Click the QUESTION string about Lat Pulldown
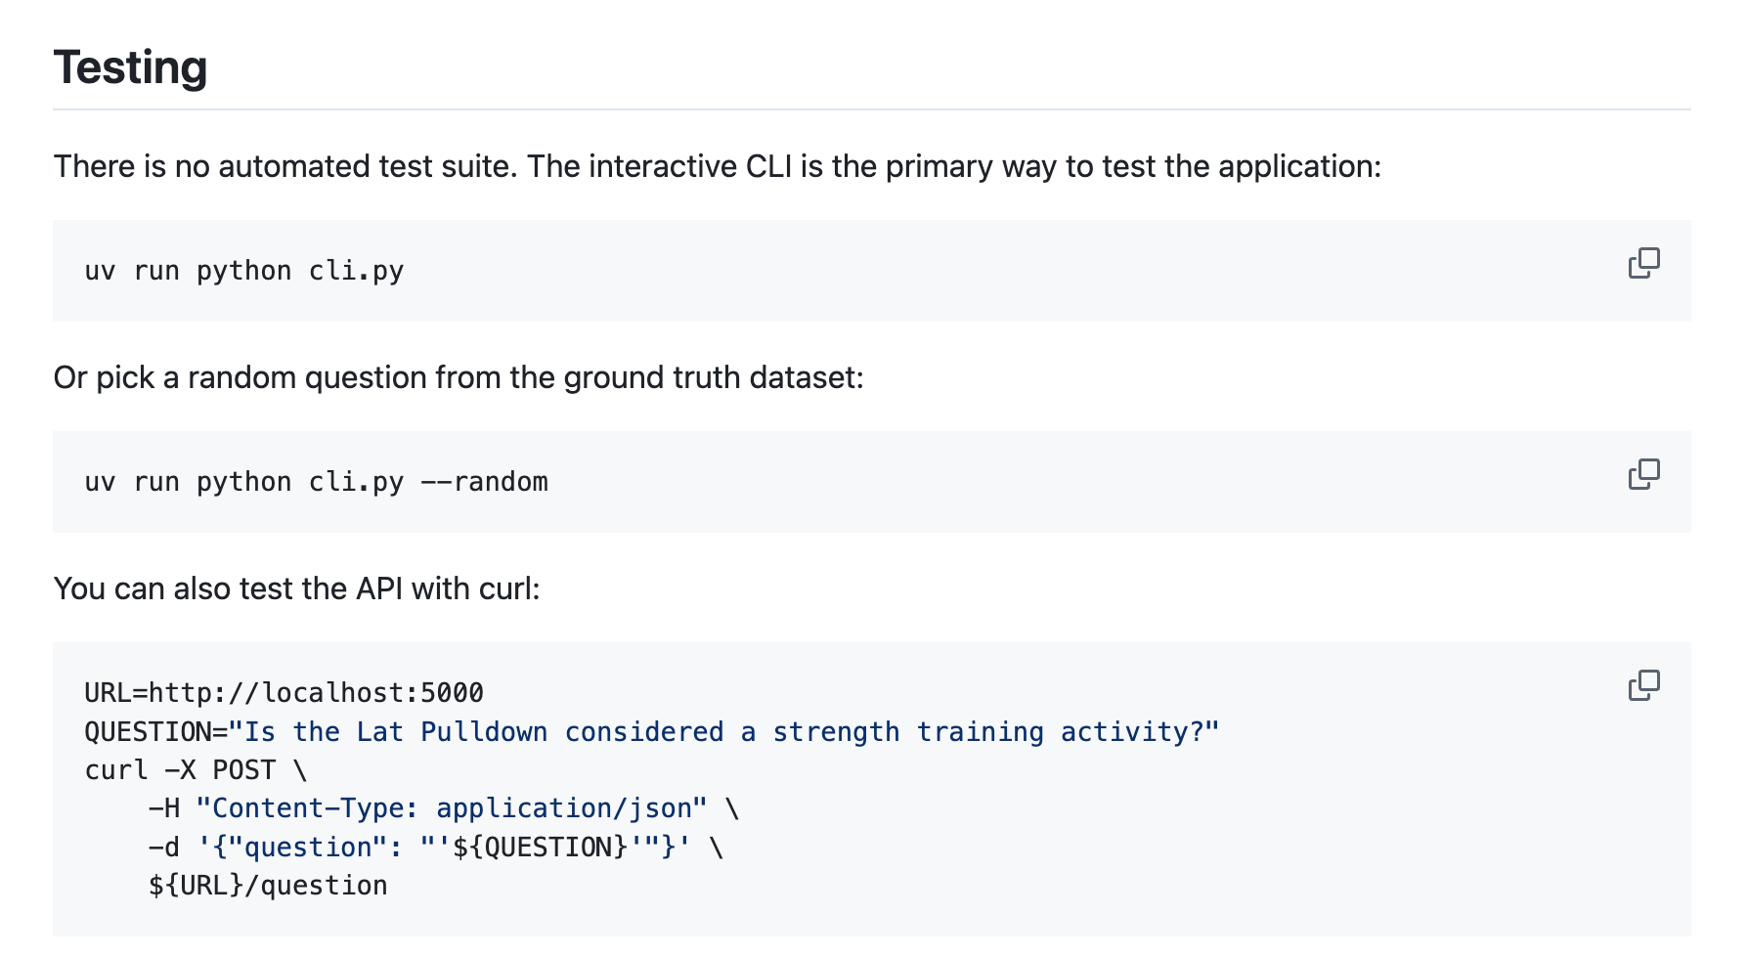The image size is (1748, 958). point(723,731)
